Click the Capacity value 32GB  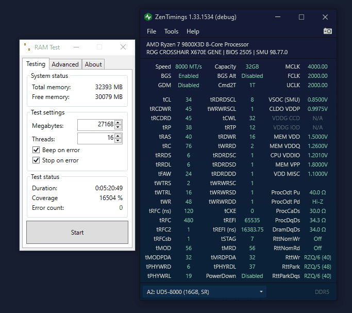click(x=252, y=67)
